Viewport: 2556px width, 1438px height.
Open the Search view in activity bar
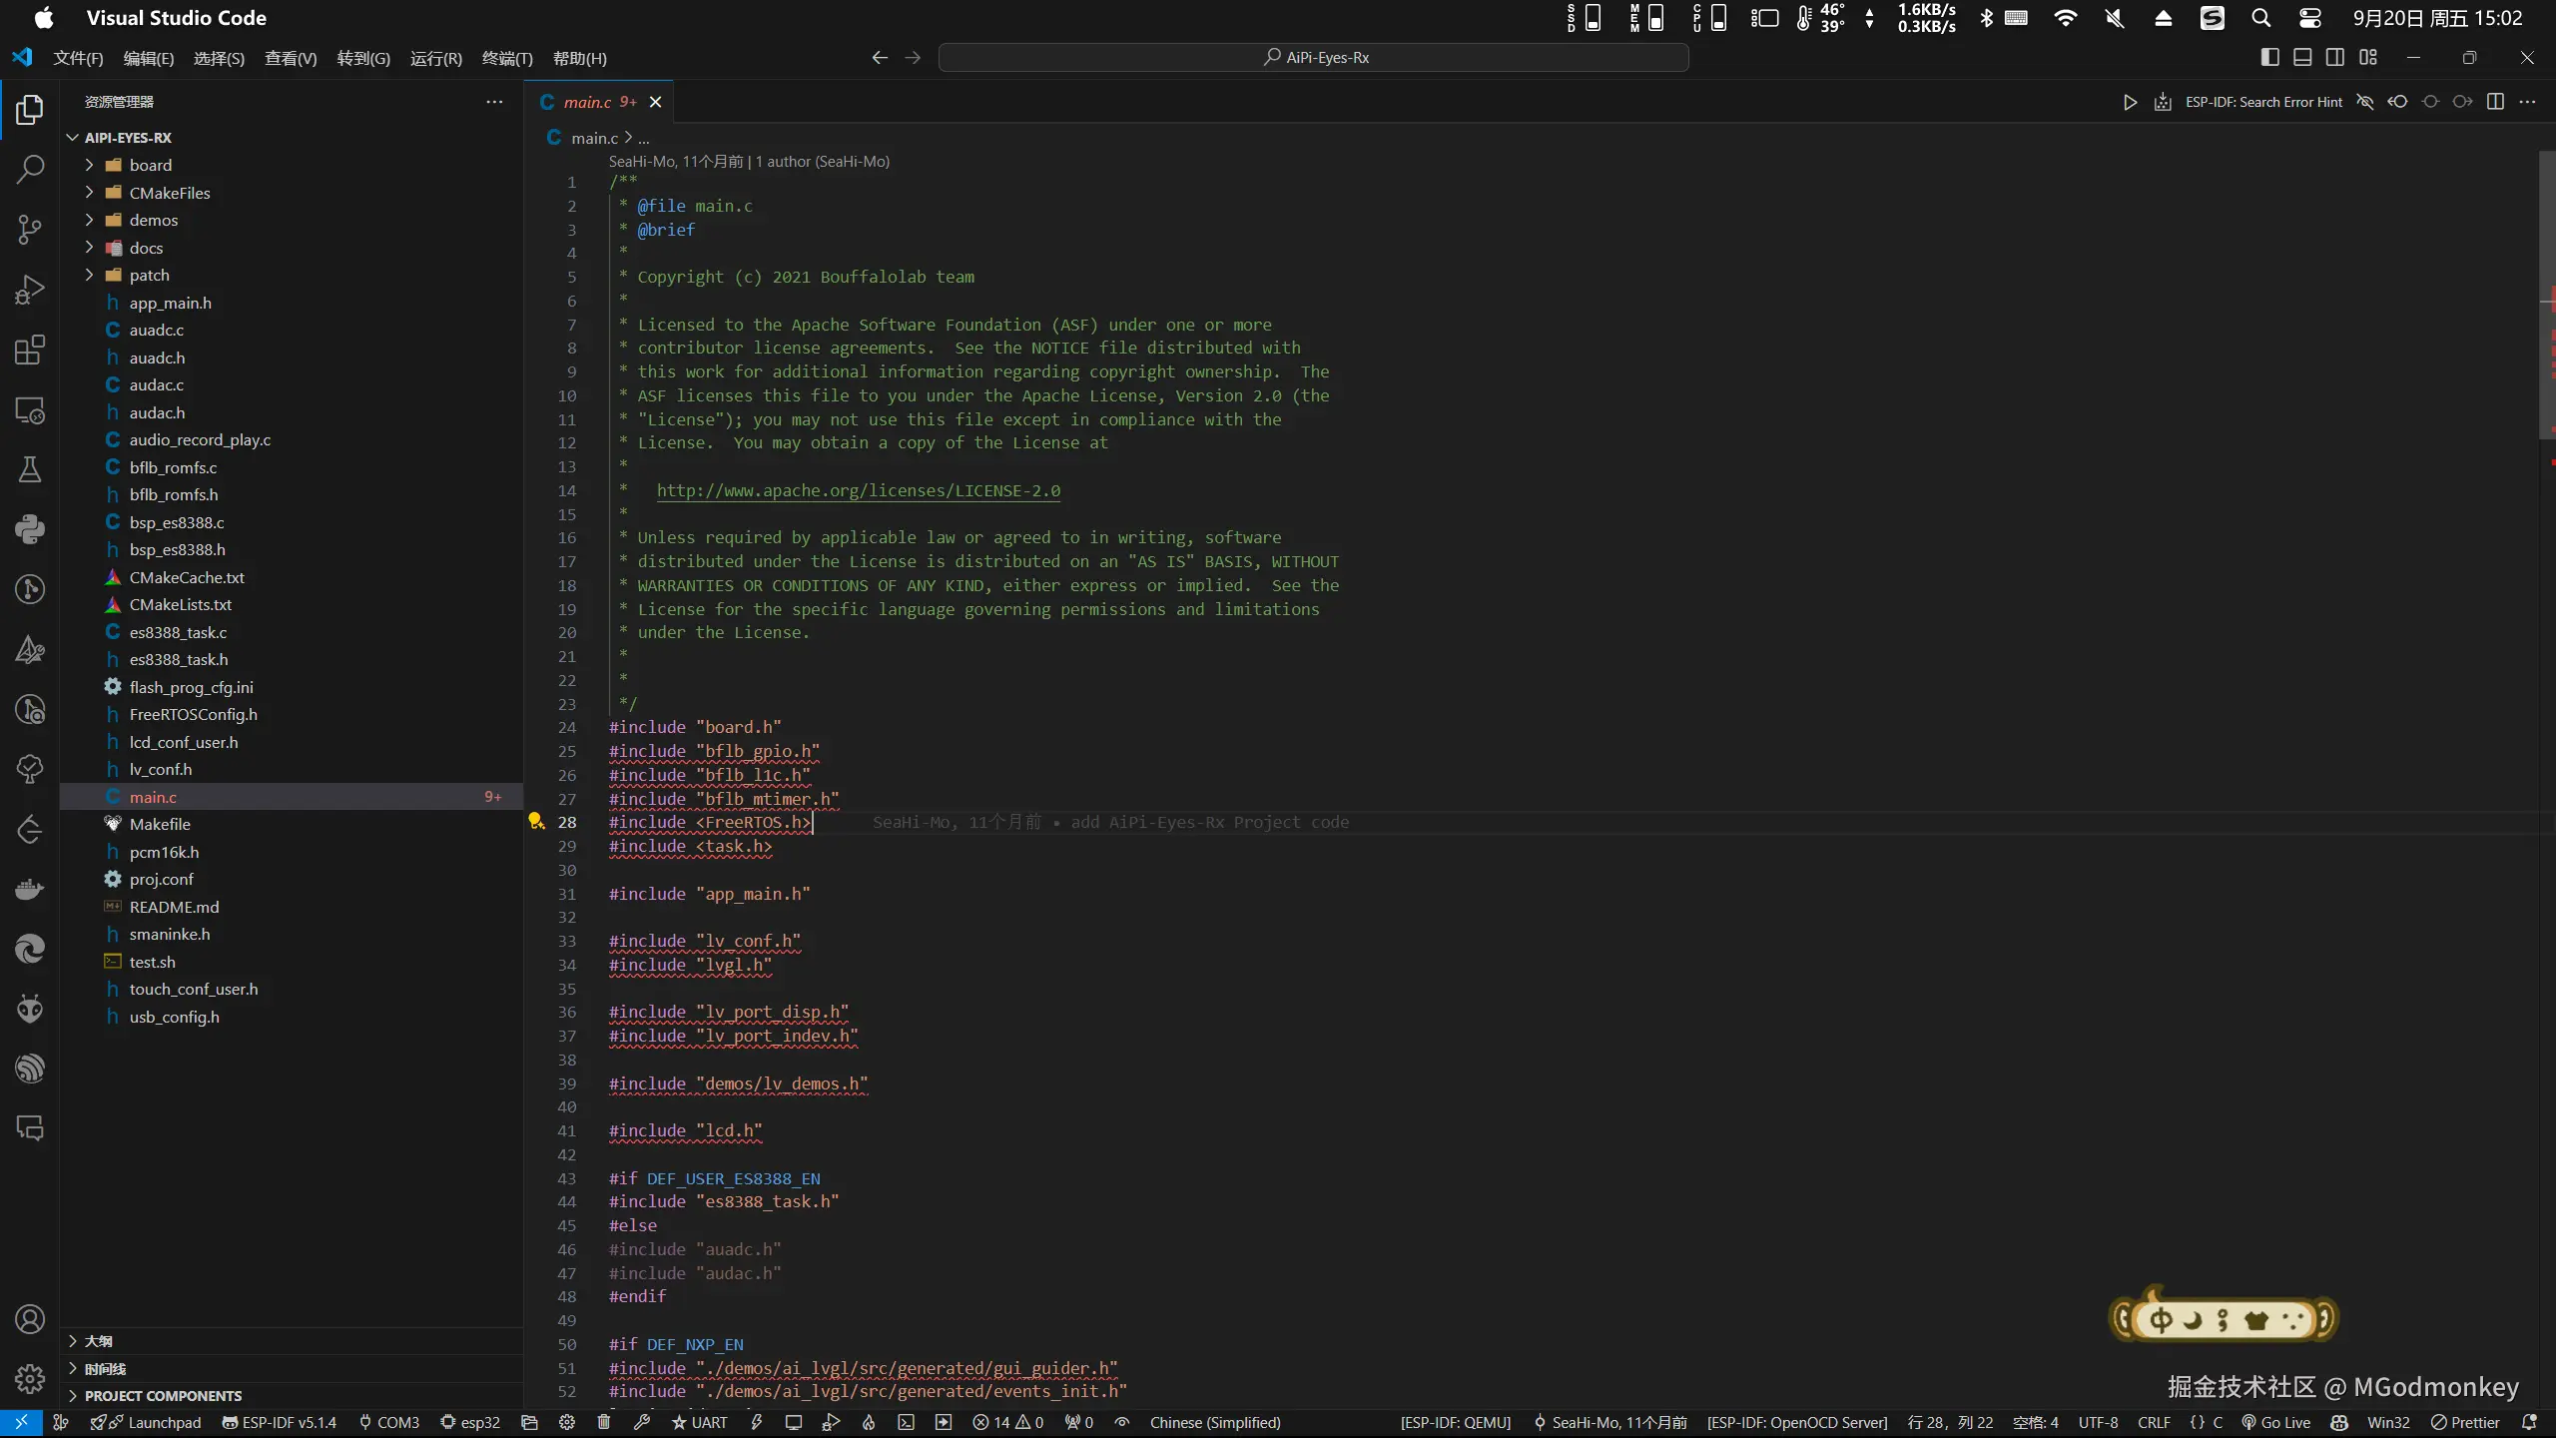click(x=30, y=169)
